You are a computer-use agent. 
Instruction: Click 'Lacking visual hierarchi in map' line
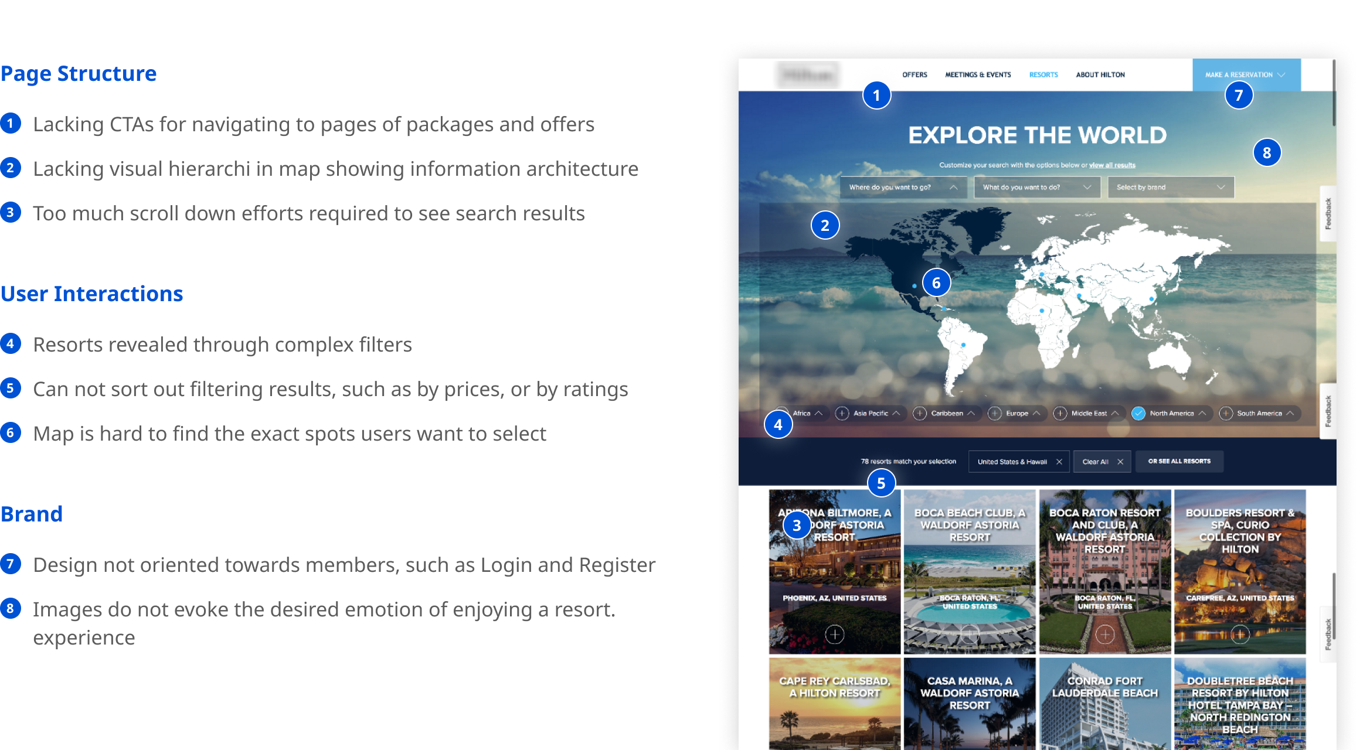(335, 169)
